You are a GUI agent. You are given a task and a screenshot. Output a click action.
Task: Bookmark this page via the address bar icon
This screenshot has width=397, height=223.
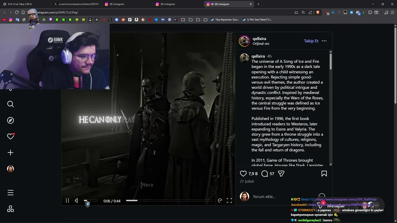click(23, 12)
